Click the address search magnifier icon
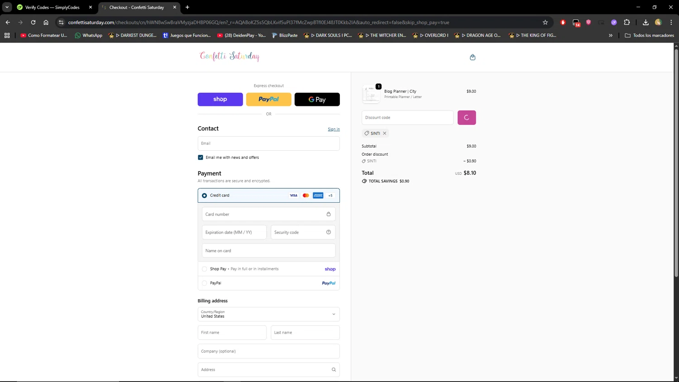 (x=334, y=370)
